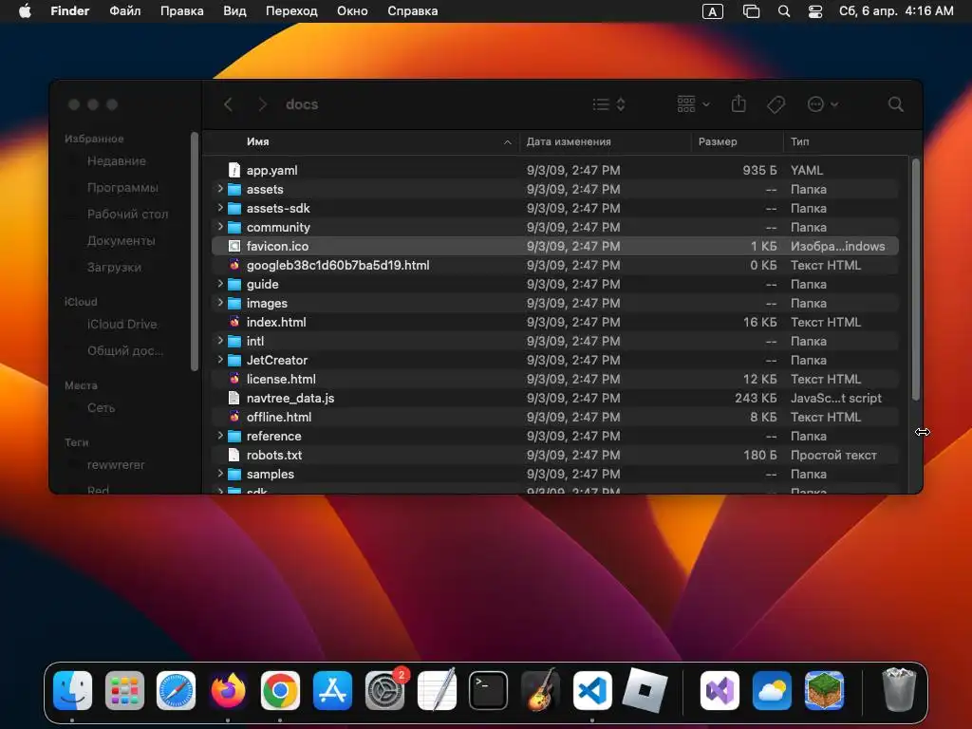Open the Правка menu
This screenshot has width=972, height=729.
181,11
